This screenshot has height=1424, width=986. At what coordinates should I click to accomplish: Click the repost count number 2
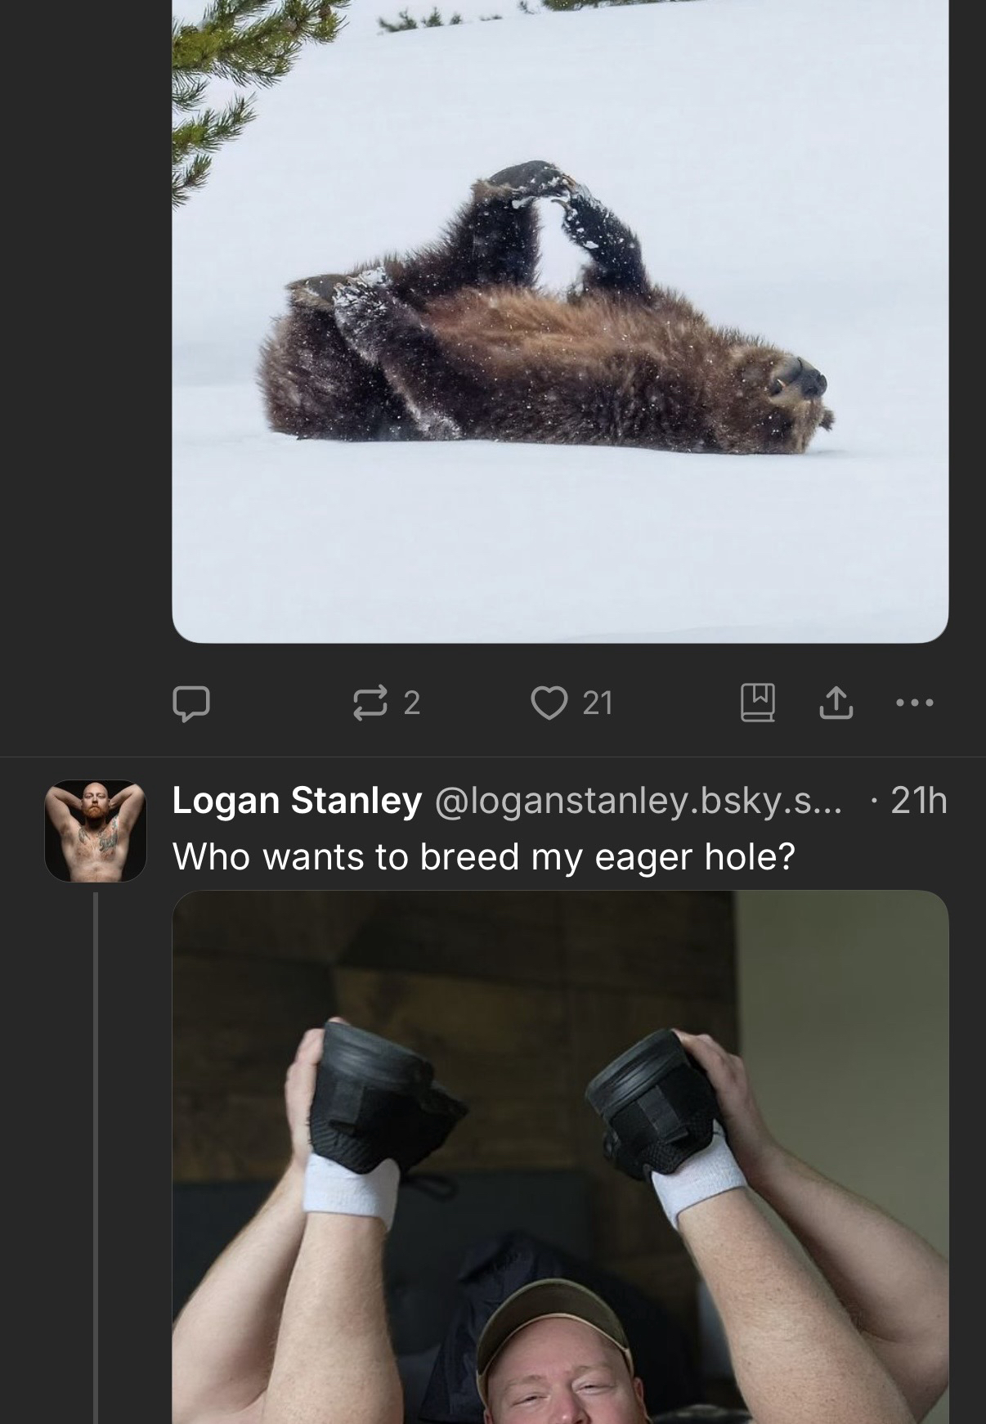tap(412, 703)
